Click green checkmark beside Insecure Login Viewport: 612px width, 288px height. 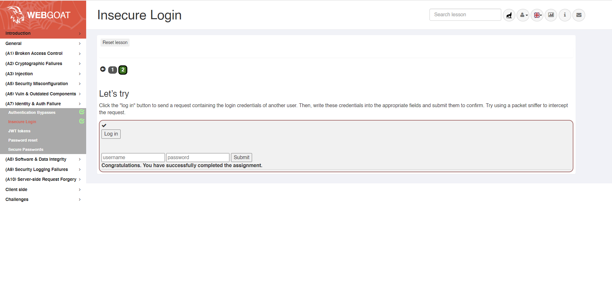pos(82,121)
